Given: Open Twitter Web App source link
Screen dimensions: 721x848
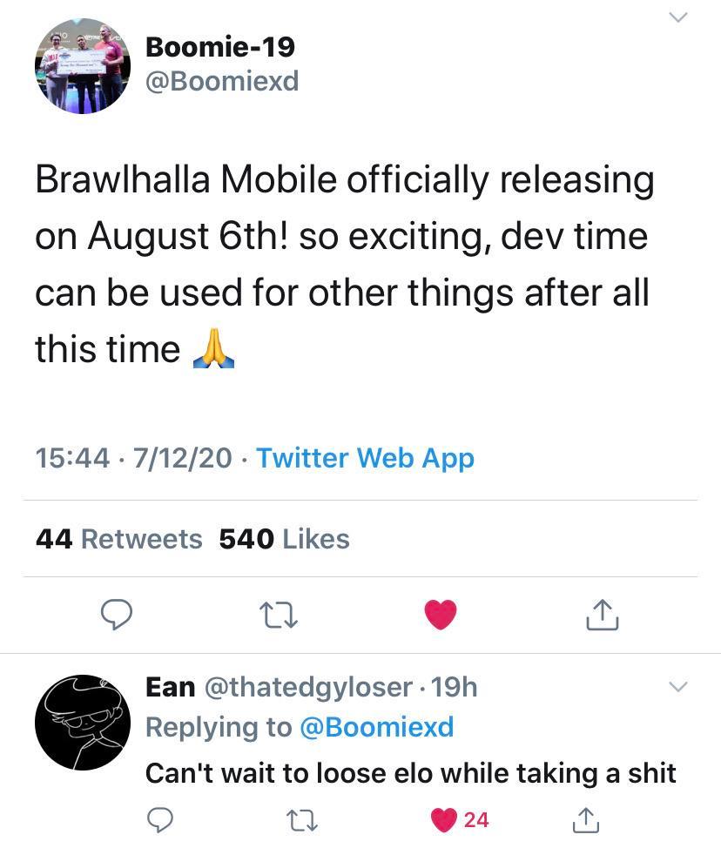Looking at the screenshot, I should tap(365, 458).
